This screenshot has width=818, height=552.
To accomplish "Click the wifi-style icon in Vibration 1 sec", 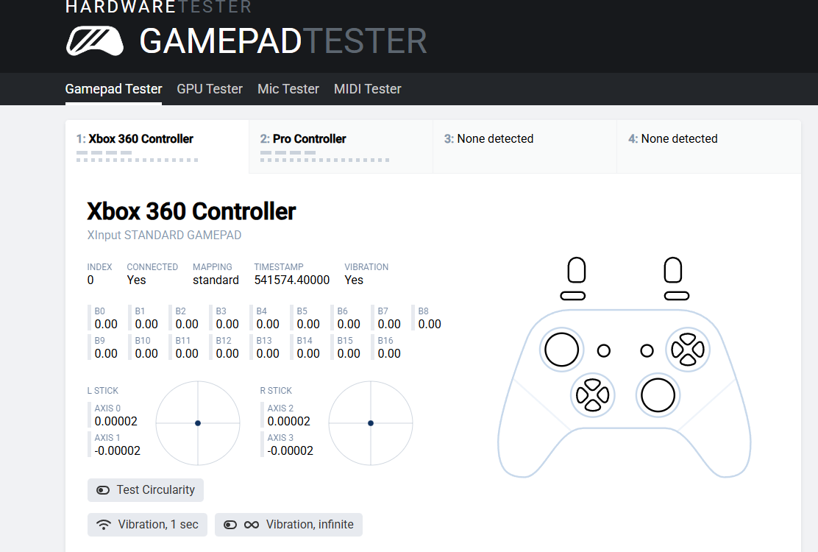I will coord(104,524).
